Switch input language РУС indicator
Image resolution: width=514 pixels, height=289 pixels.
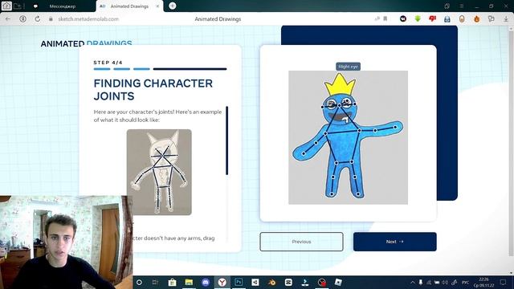point(466,282)
